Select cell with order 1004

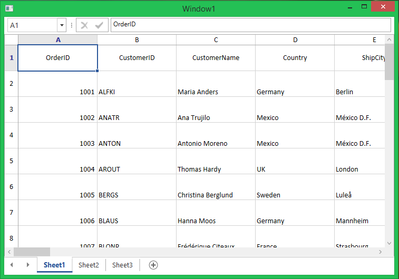[58, 162]
